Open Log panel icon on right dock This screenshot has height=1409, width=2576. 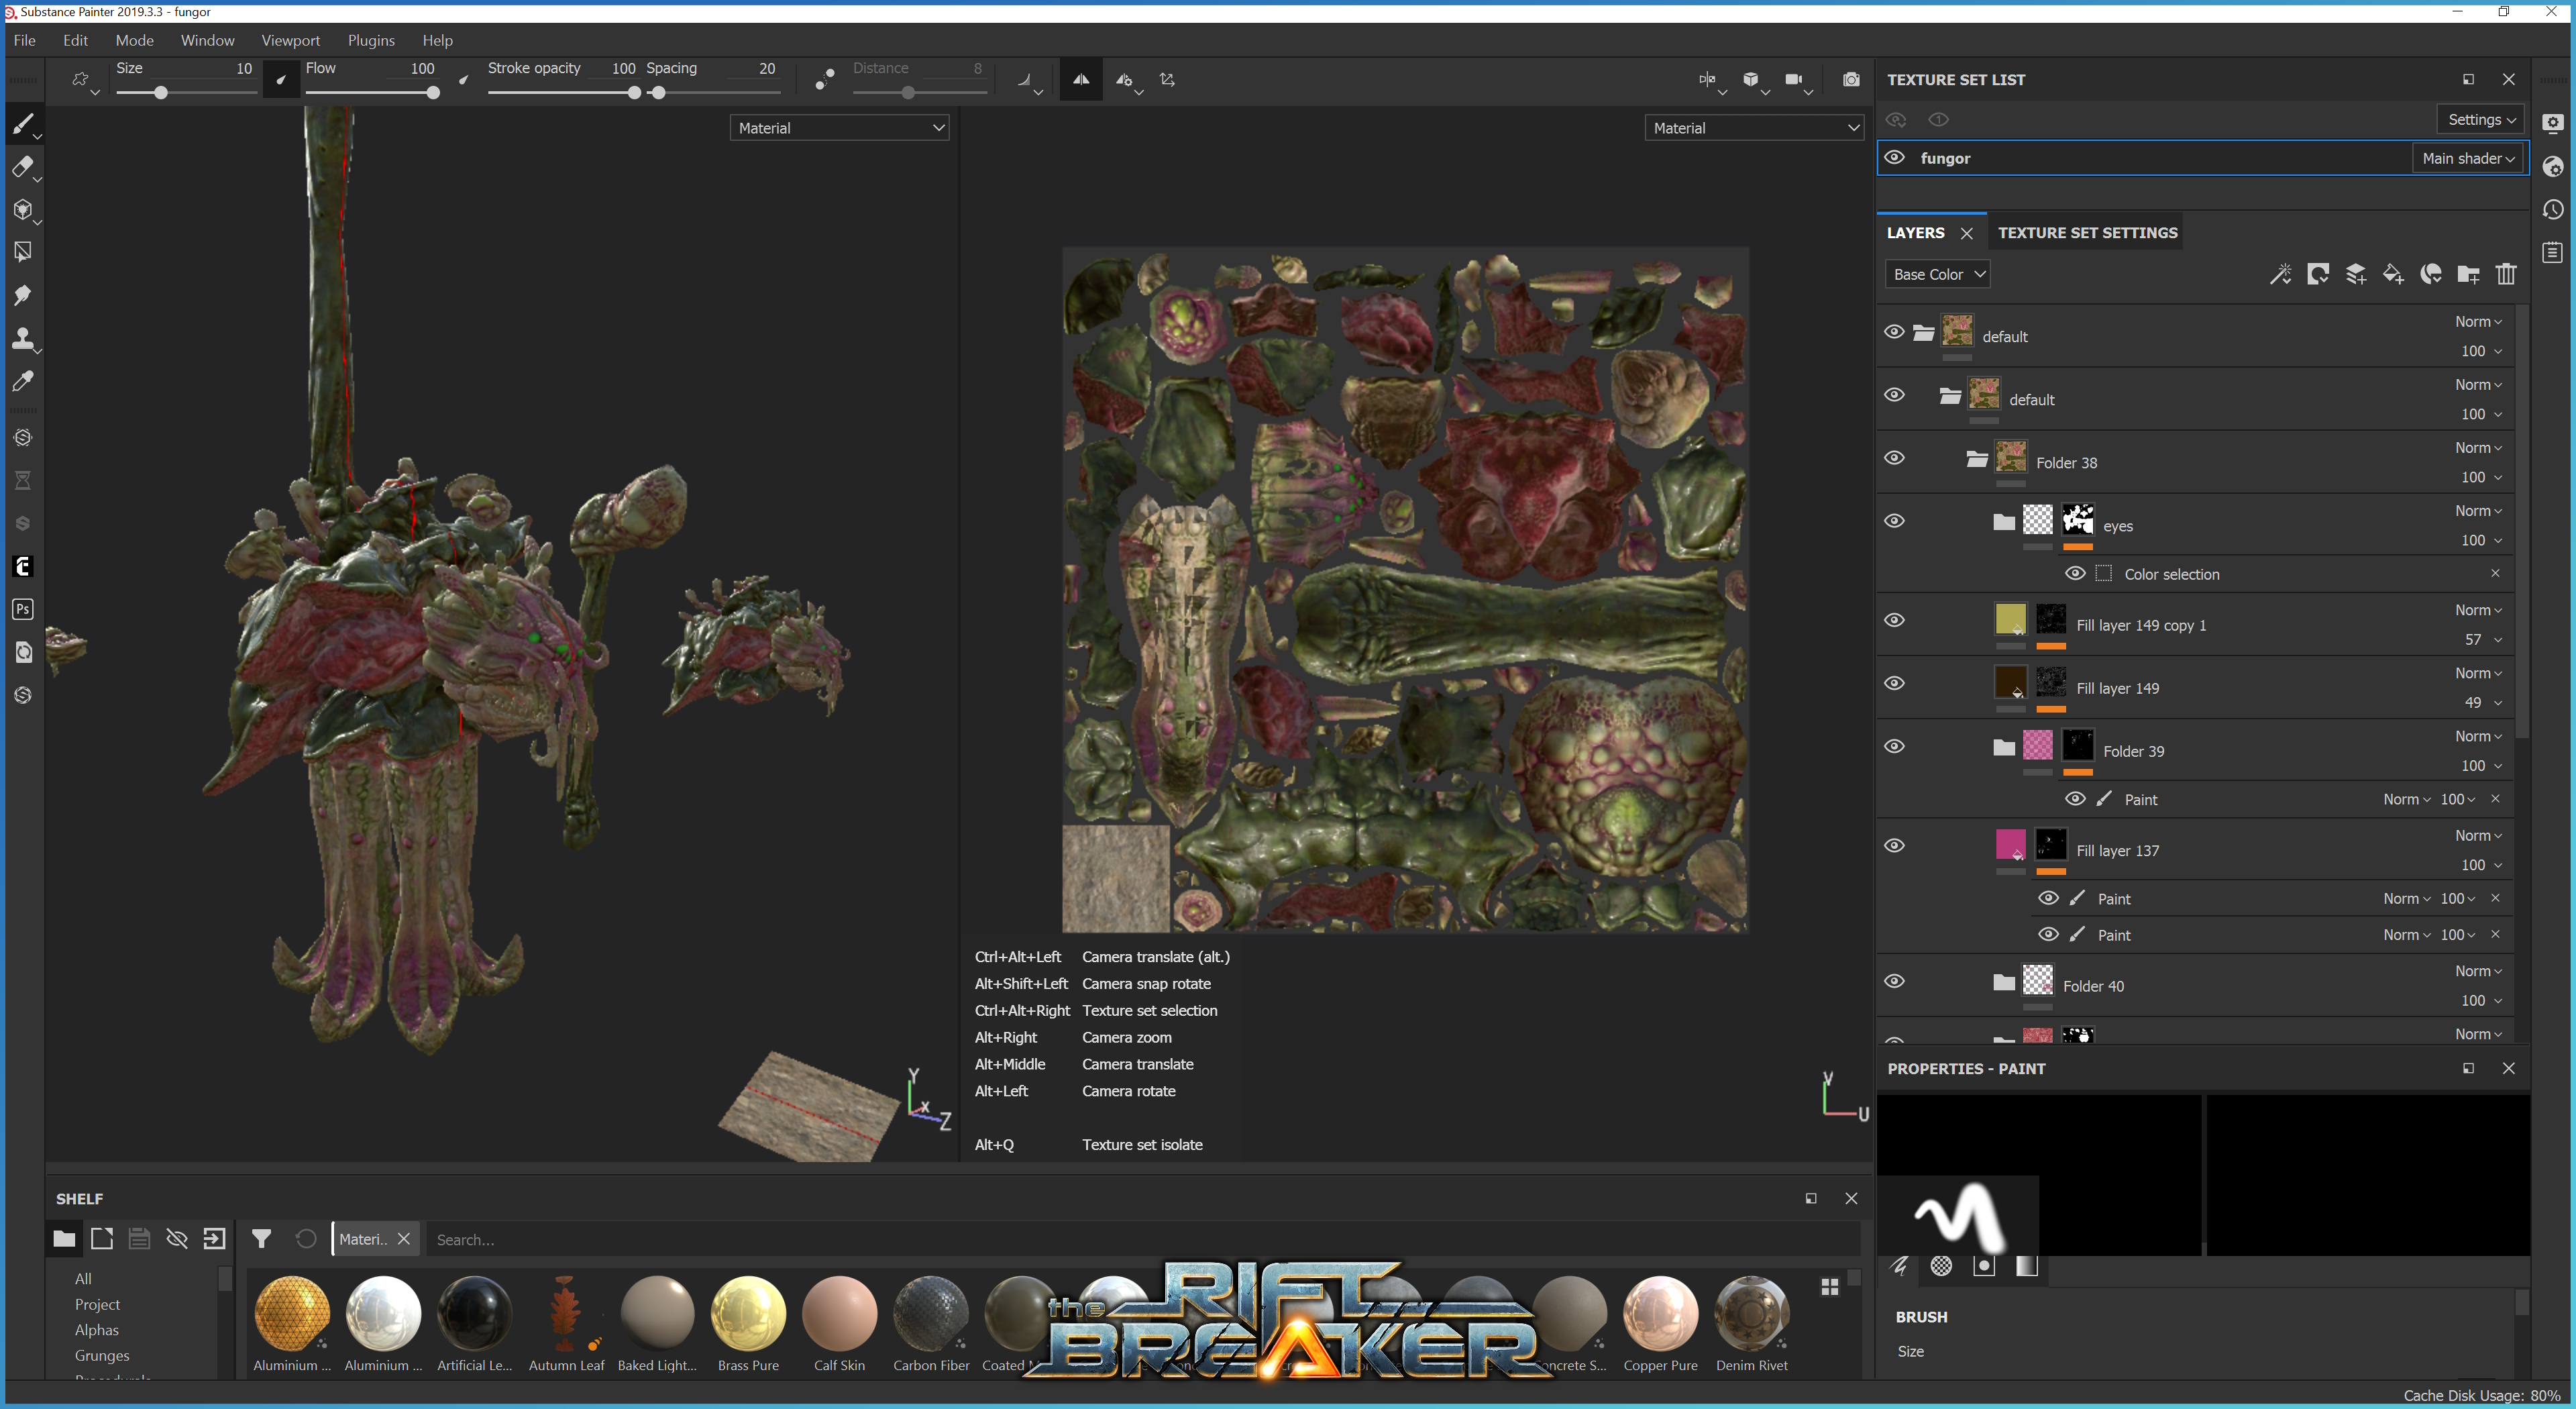(2553, 252)
